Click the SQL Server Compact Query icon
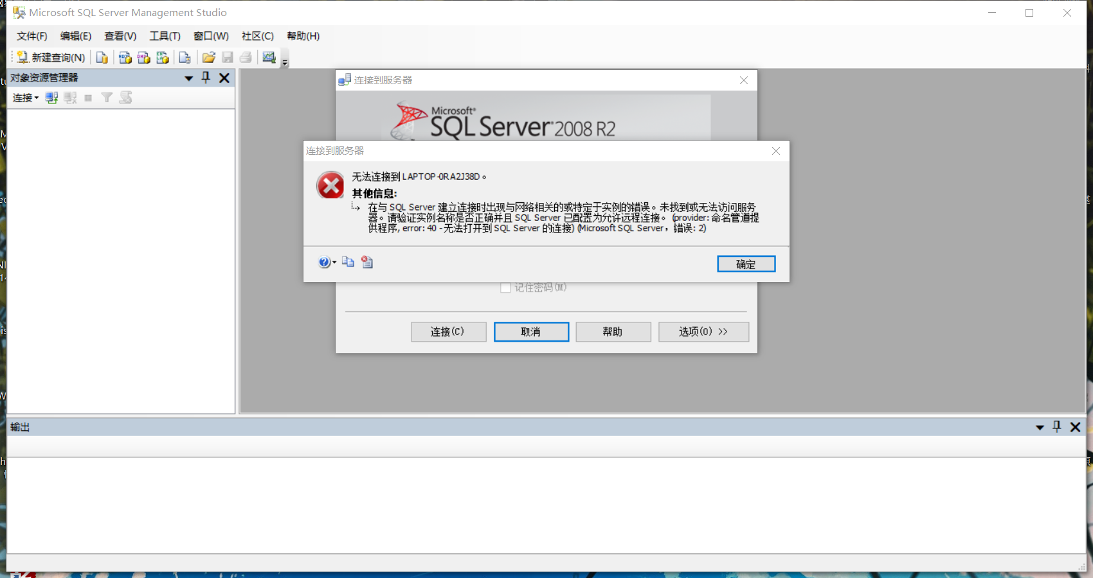 (x=185, y=57)
